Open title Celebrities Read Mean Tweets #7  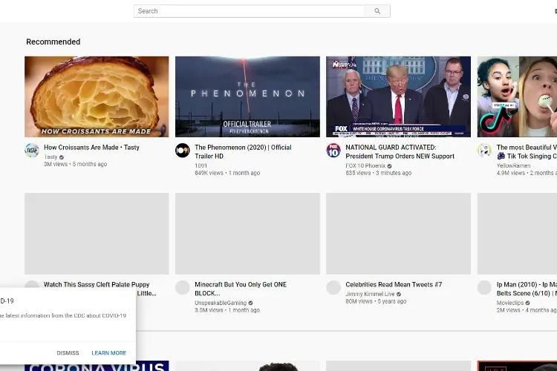394,284
